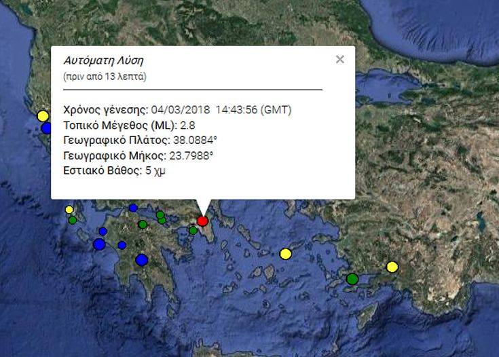Select the largest blue marker off the western Peloponnese coast
The height and width of the screenshot is (357, 499).
[x=99, y=244]
